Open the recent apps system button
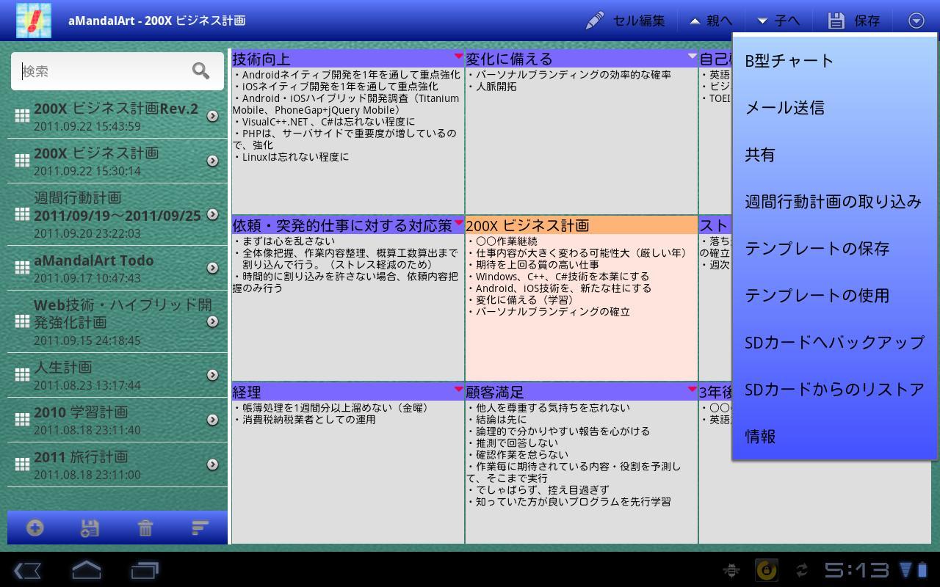This screenshot has height=587, width=940. [145, 570]
